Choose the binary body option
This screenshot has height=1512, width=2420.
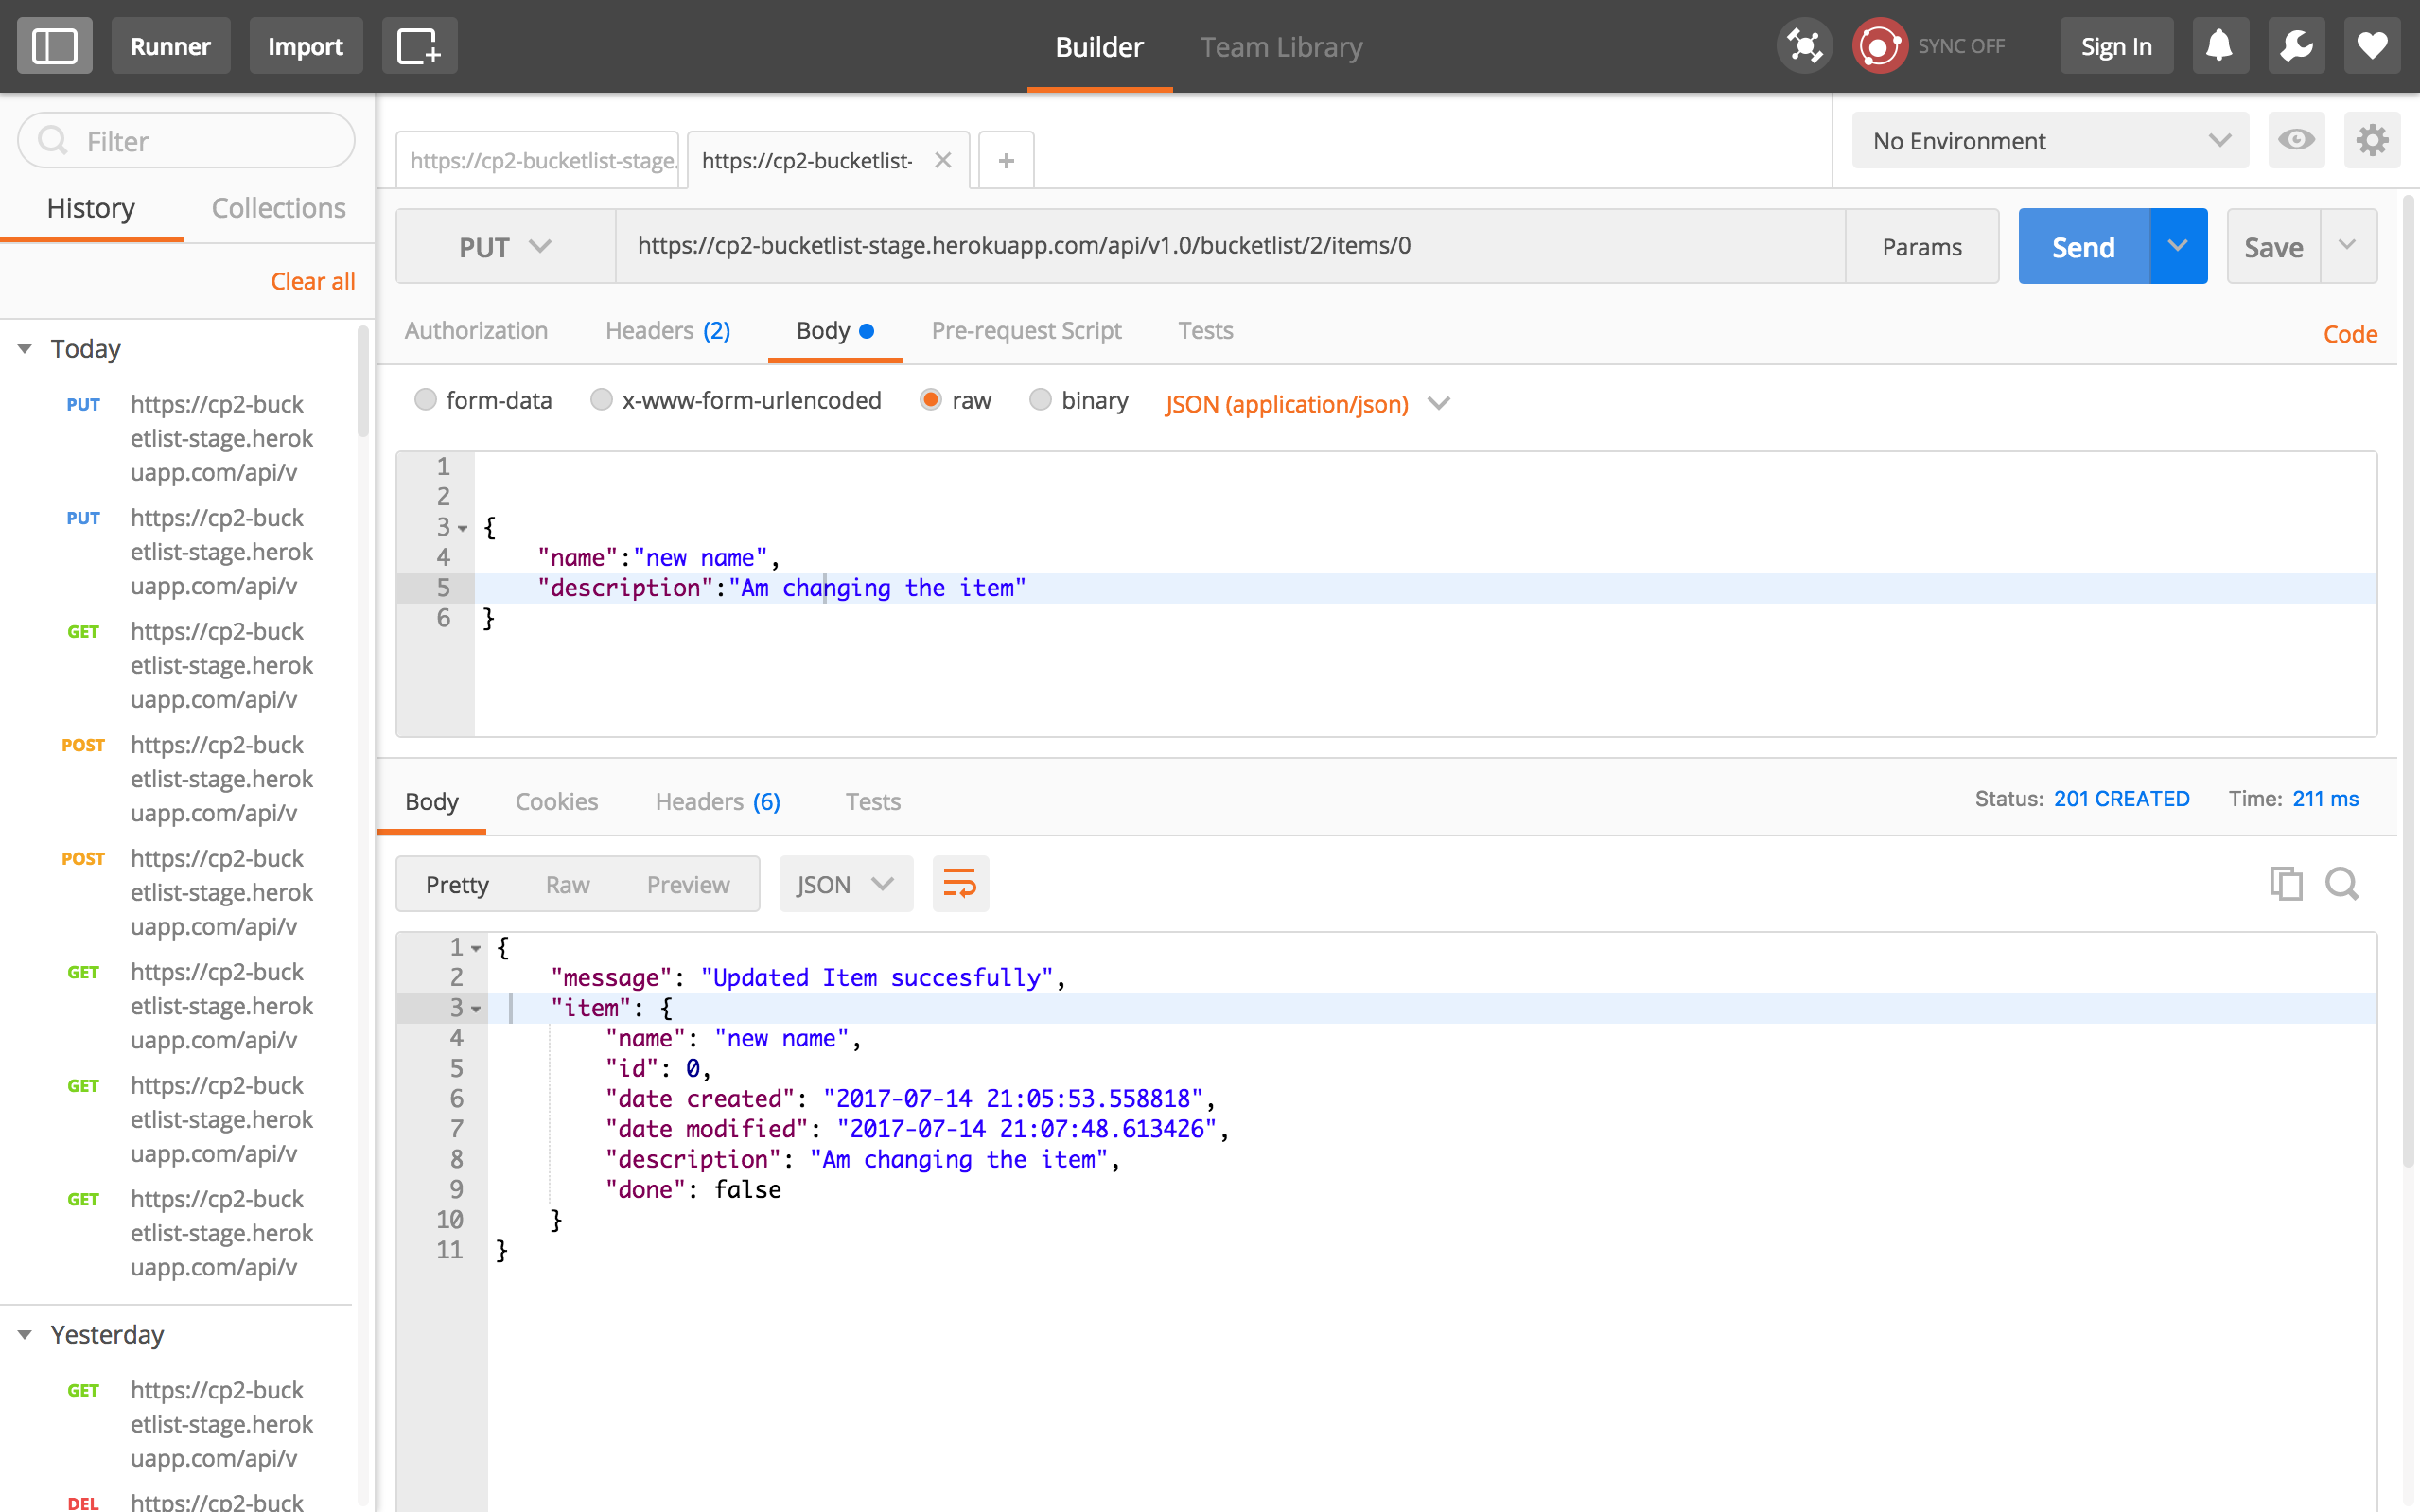[1041, 400]
